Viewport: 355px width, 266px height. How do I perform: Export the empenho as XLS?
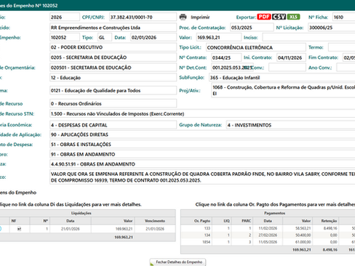pyautogui.click(x=293, y=17)
